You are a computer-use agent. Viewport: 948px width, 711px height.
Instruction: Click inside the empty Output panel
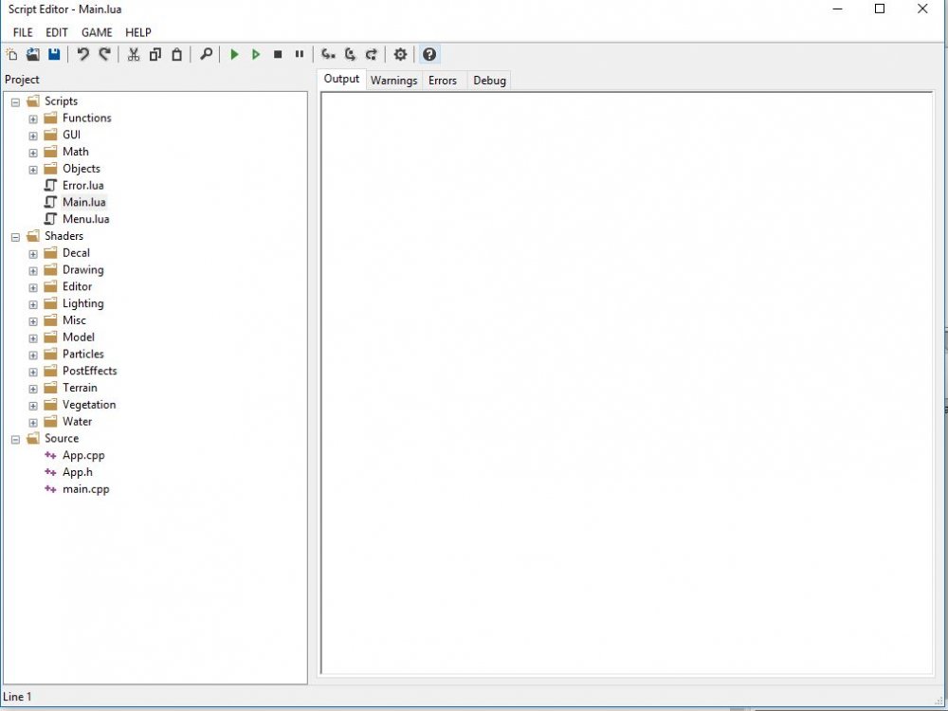click(x=627, y=383)
